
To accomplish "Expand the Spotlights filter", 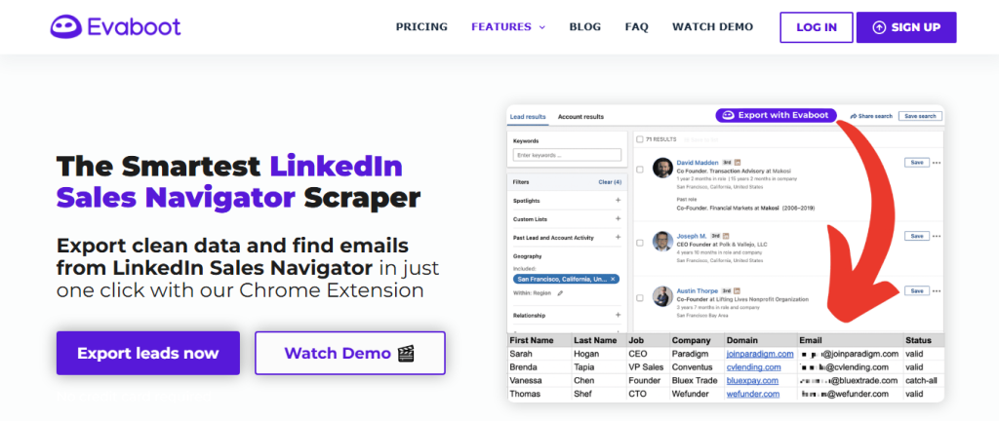I will click(x=618, y=201).
